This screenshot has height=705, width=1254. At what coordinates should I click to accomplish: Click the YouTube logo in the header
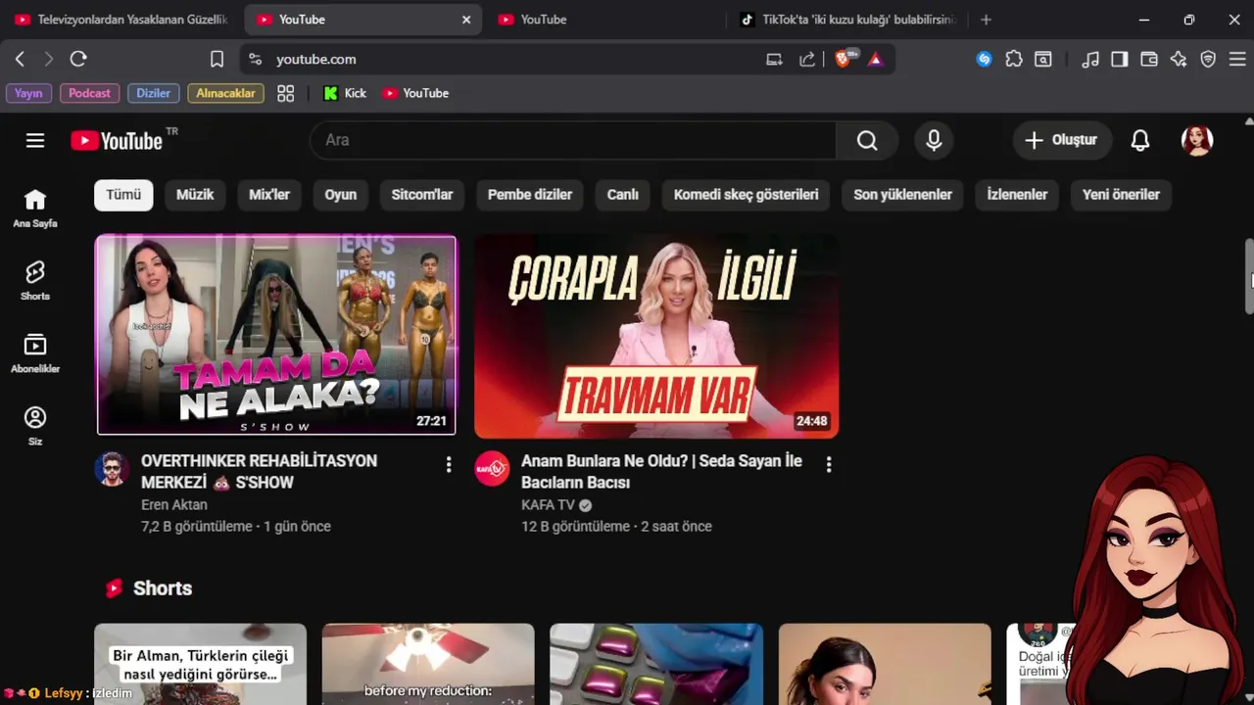pos(118,140)
